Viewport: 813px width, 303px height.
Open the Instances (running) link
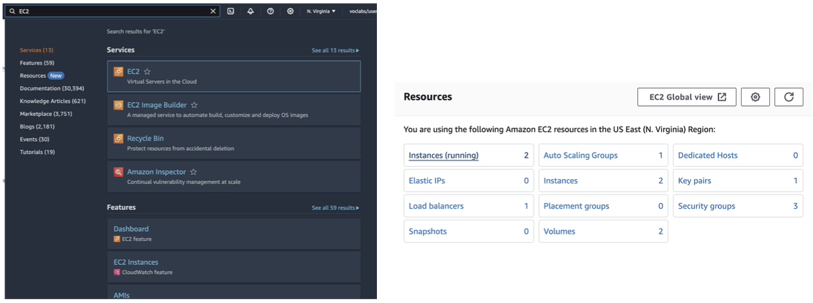coord(443,155)
